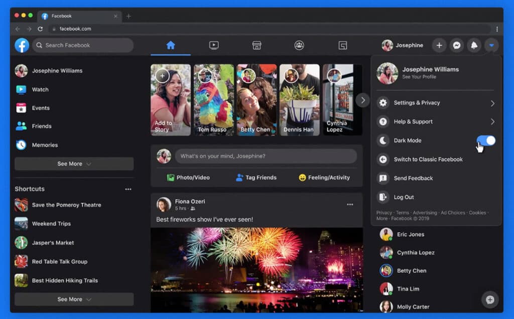Screen dimensions: 514x319
Task: Turn off the Dark Mode switch
Action: (x=486, y=140)
